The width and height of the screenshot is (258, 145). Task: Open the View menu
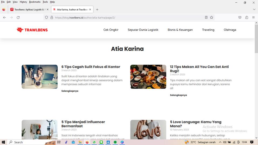click(x=15, y=2)
